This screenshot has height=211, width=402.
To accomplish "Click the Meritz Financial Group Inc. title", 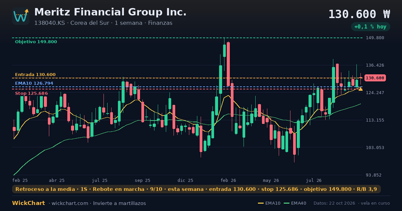I will [110, 12].
